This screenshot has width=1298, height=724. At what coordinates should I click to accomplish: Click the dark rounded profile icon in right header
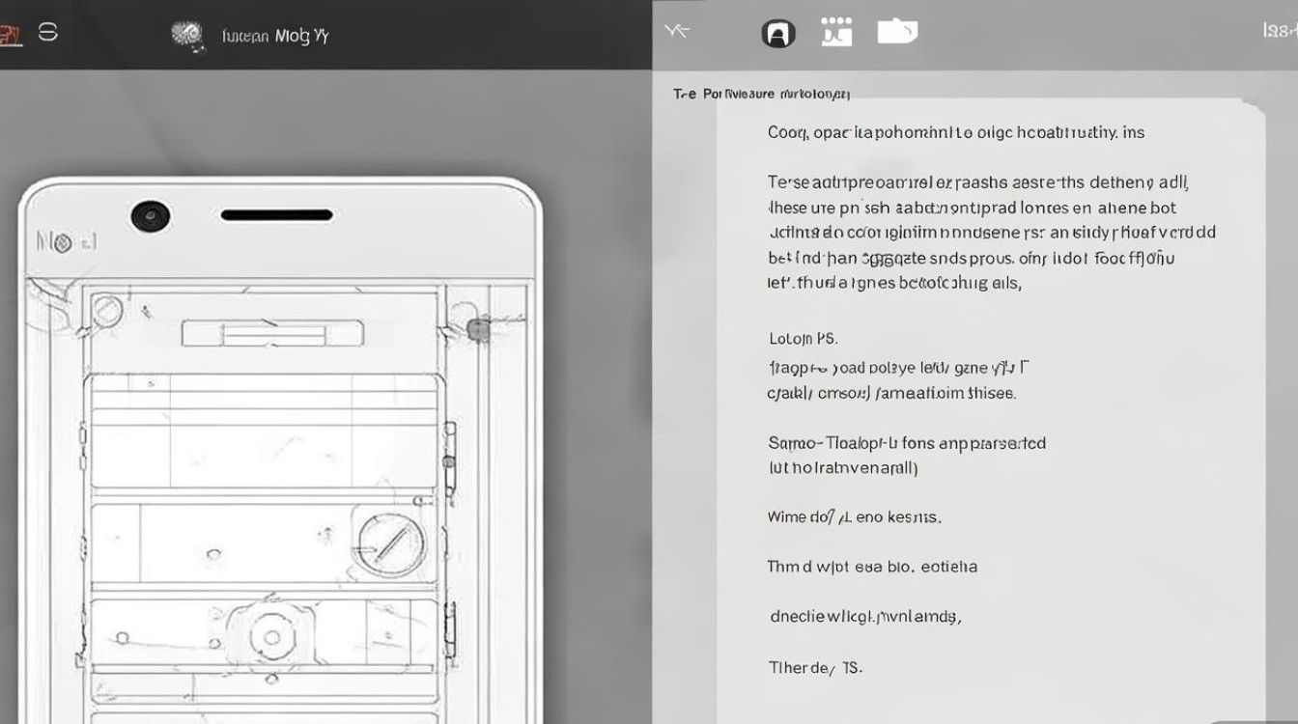(778, 34)
